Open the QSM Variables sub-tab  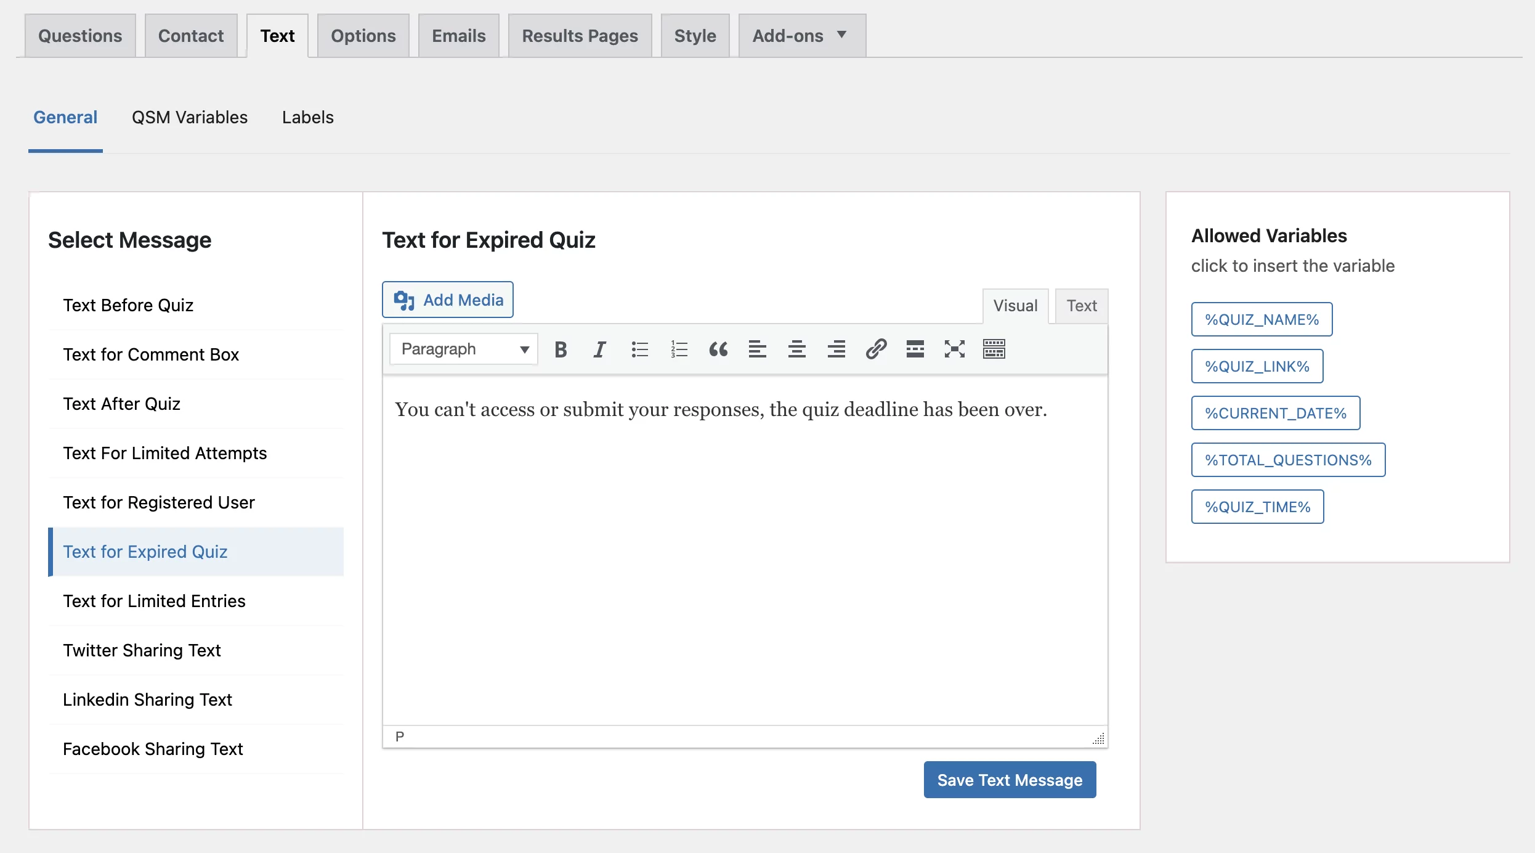coord(190,117)
